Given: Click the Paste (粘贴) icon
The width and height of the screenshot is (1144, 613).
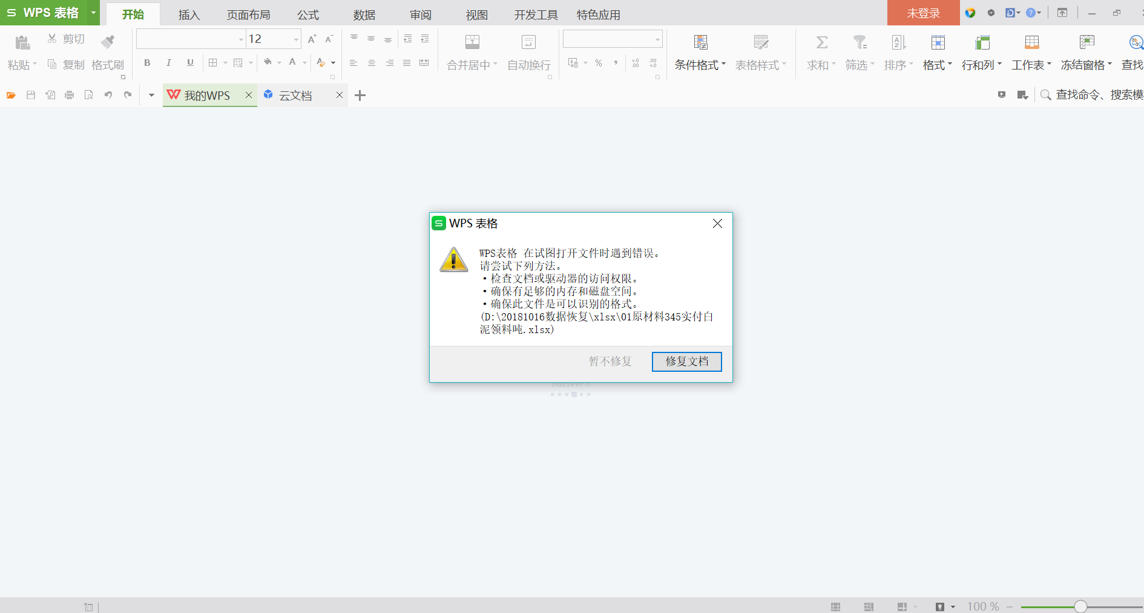Looking at the screenshot, I should coord(22,42).
